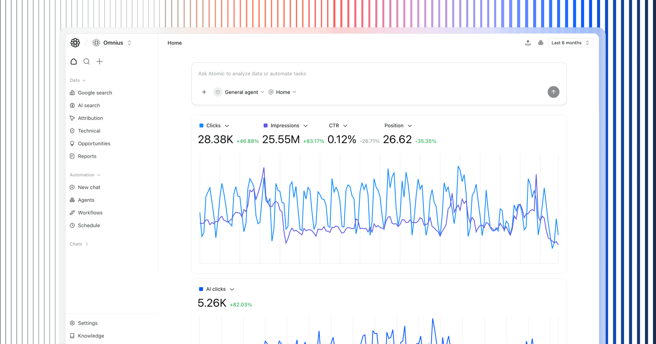Click the -26.71% CTR change

pos(370,141)
